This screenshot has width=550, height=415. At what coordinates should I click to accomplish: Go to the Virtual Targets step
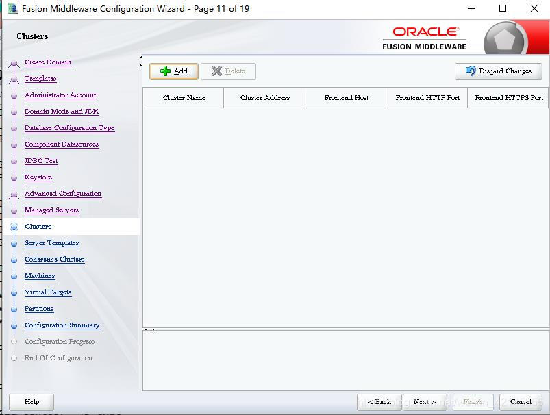pos(48,292)
